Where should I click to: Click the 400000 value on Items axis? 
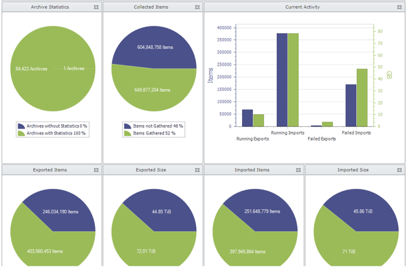[x=224, y=28]
